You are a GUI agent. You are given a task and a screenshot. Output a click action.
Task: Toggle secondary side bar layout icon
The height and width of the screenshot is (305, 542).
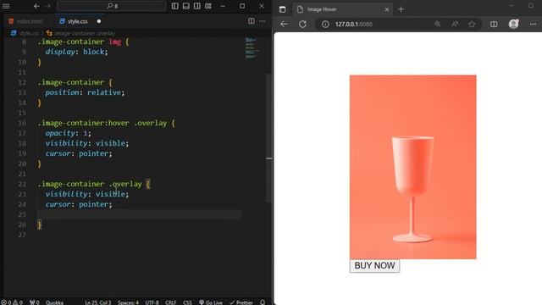[x=197, y=6]
